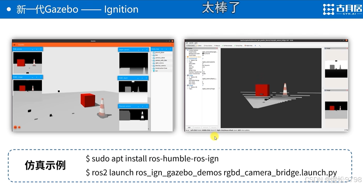Expand the box entity node
The width and height of the screenshot is (363, 186).
coord(152,55)
